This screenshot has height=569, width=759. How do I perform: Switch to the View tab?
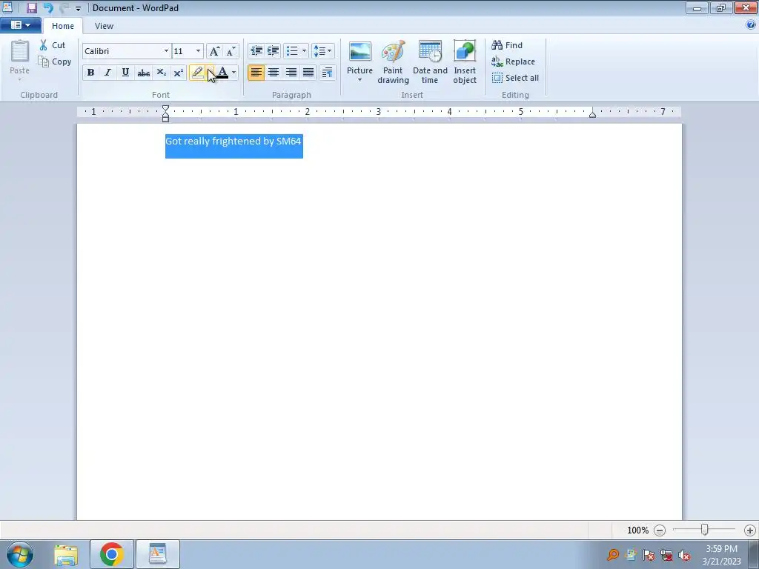(104, 26)
